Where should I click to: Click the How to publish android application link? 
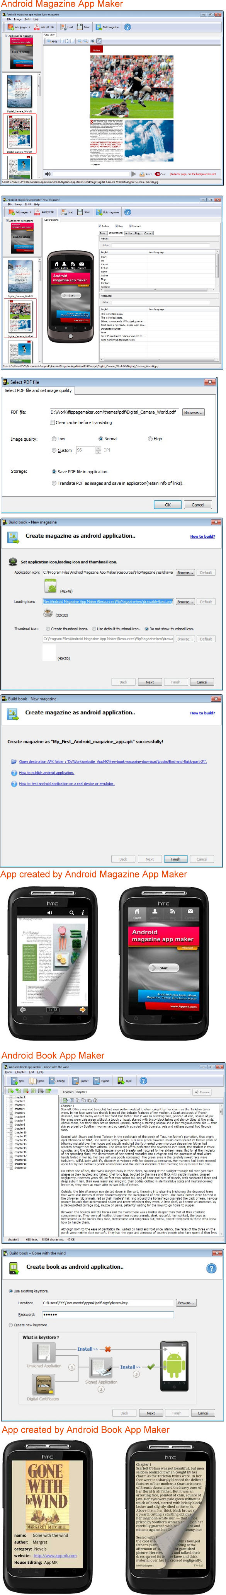pos(46,773)
